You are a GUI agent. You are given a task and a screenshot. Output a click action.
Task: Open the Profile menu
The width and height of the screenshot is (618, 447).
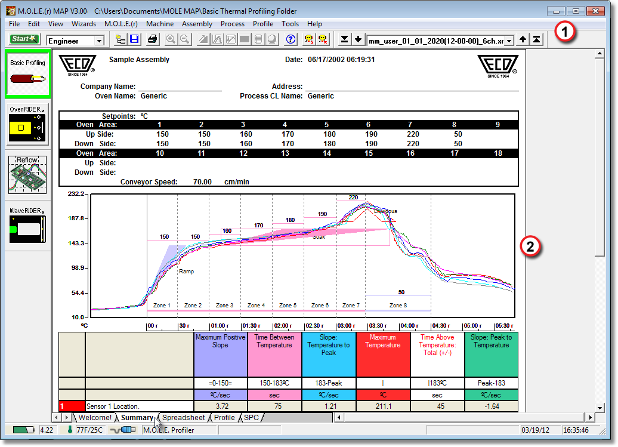(x=263, y=24)
